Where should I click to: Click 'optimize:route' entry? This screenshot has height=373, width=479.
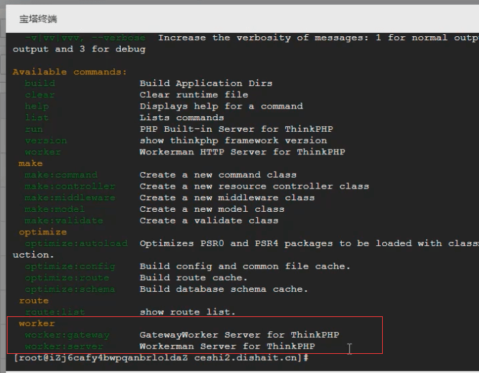pos(67,278)
